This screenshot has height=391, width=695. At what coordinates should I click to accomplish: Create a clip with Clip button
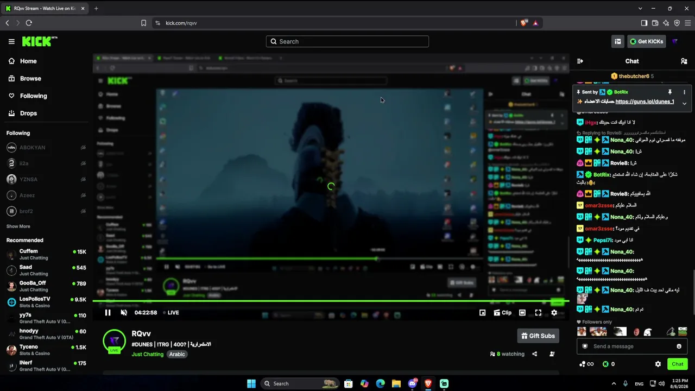click(x=502, y=313)
